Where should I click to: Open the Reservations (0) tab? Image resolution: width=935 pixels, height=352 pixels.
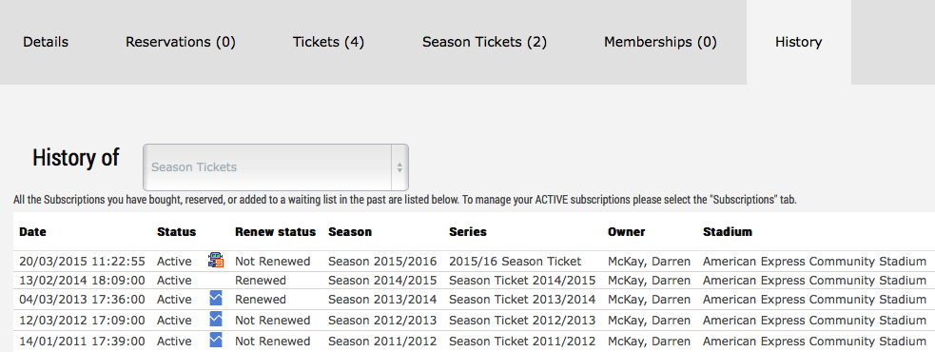(181, 43)
